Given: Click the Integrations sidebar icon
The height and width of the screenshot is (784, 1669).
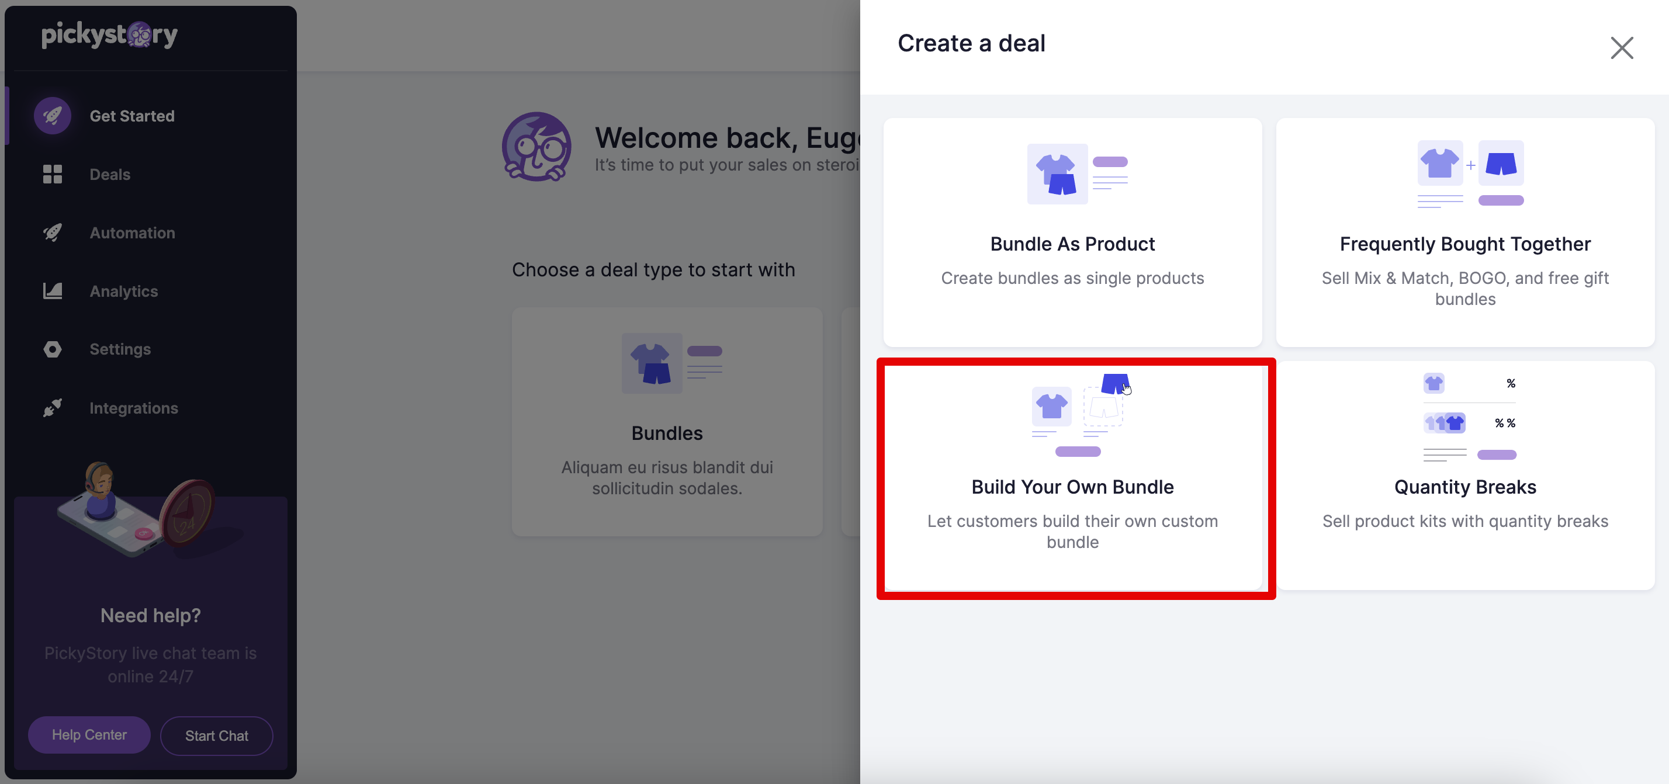Looking at the screenshot, I should pos(52,407).
